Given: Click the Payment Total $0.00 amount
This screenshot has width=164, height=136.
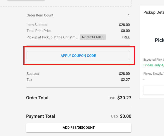Looking at the screenshot, I should pos(125,116).
